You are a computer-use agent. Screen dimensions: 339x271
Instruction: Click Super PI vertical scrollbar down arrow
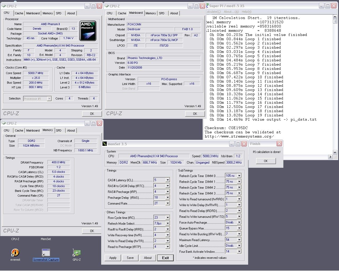pos(335,152)
